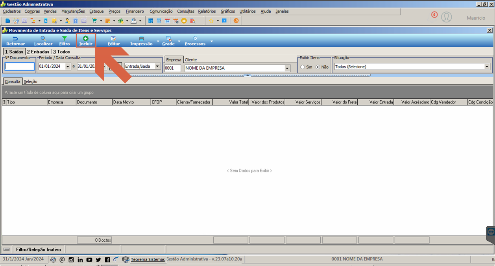The width and height of the screenshot is (495, 266).
Task: Click the support headset icon in status bar
Action: click(x=53, y=260)
